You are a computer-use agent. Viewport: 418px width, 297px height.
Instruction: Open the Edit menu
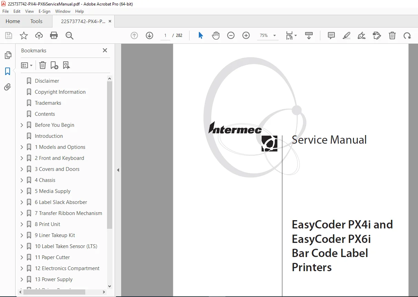pos(17,11)
